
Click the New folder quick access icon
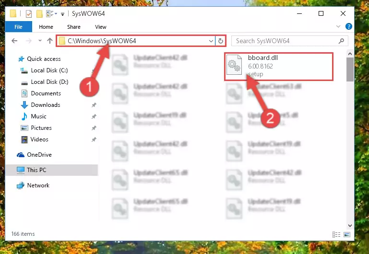[x=39, y=14]
